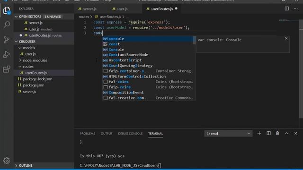Choose 'msContentScript' suggestion
The width and height of the screenshot is (303, 170).
click(x=148, y=60)
